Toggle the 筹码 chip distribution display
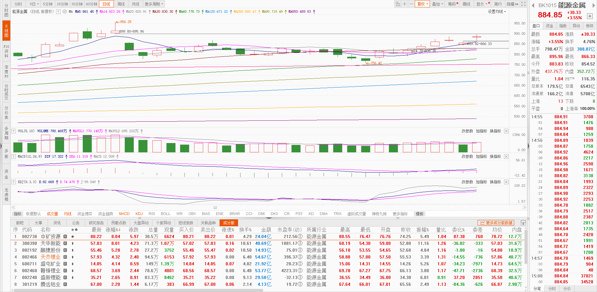The image size is (597, 292). pyautogui.click(x=452, y=4)
